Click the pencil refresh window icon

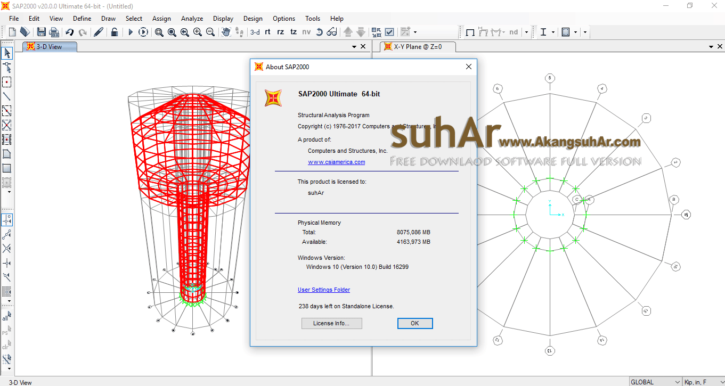[99, 32]
